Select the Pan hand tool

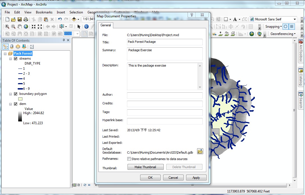(x=20, y=27)
